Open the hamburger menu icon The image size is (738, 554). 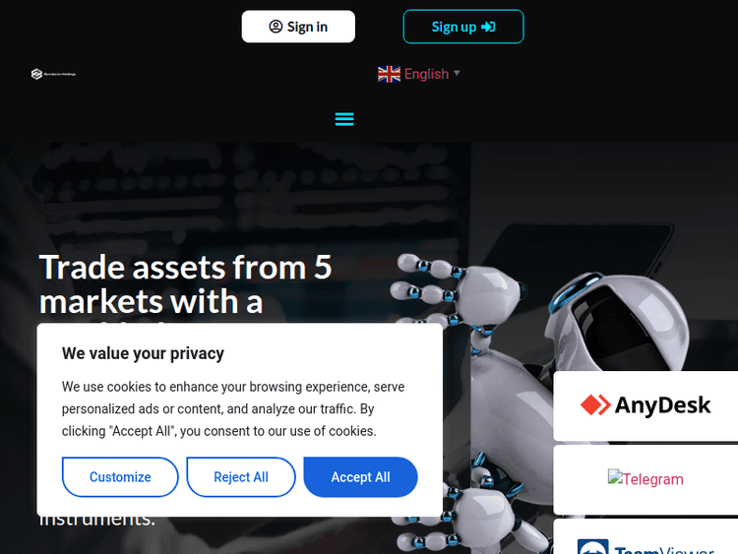click(x=344, y=119)
